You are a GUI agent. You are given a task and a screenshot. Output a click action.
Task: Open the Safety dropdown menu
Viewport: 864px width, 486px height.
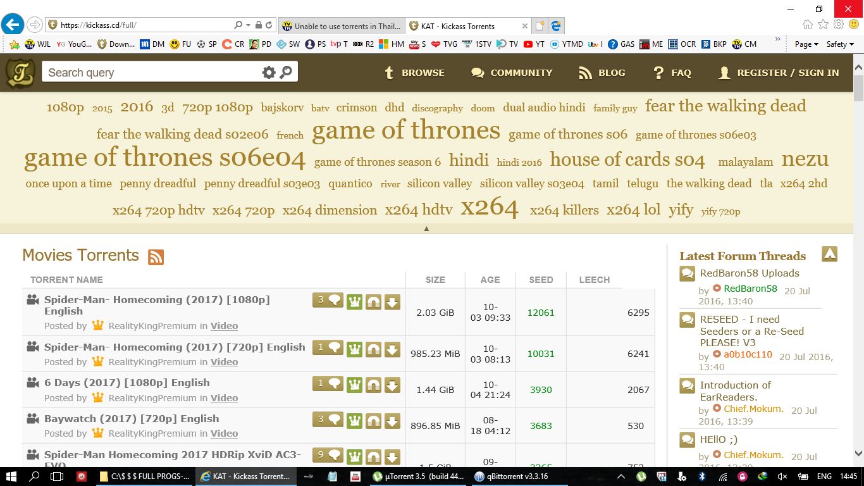[x=841, y=44]
